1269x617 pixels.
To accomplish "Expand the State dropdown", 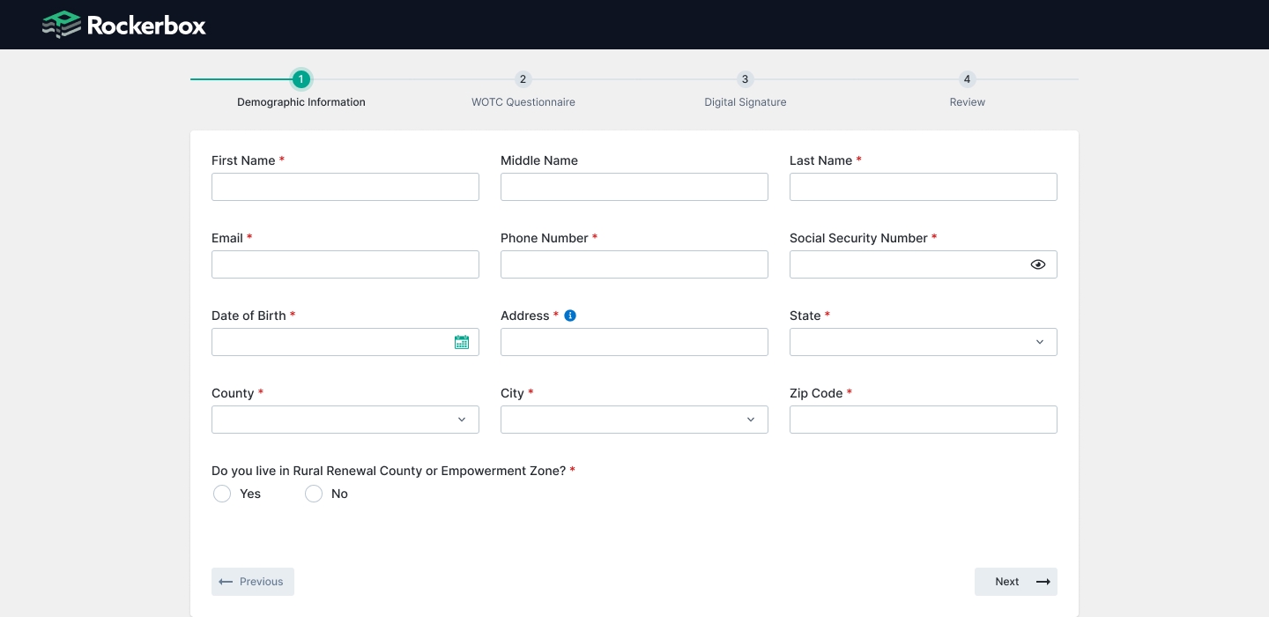I will tap(923, 342).
